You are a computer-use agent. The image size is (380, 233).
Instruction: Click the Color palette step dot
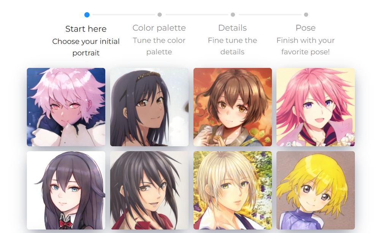(160, 14)
